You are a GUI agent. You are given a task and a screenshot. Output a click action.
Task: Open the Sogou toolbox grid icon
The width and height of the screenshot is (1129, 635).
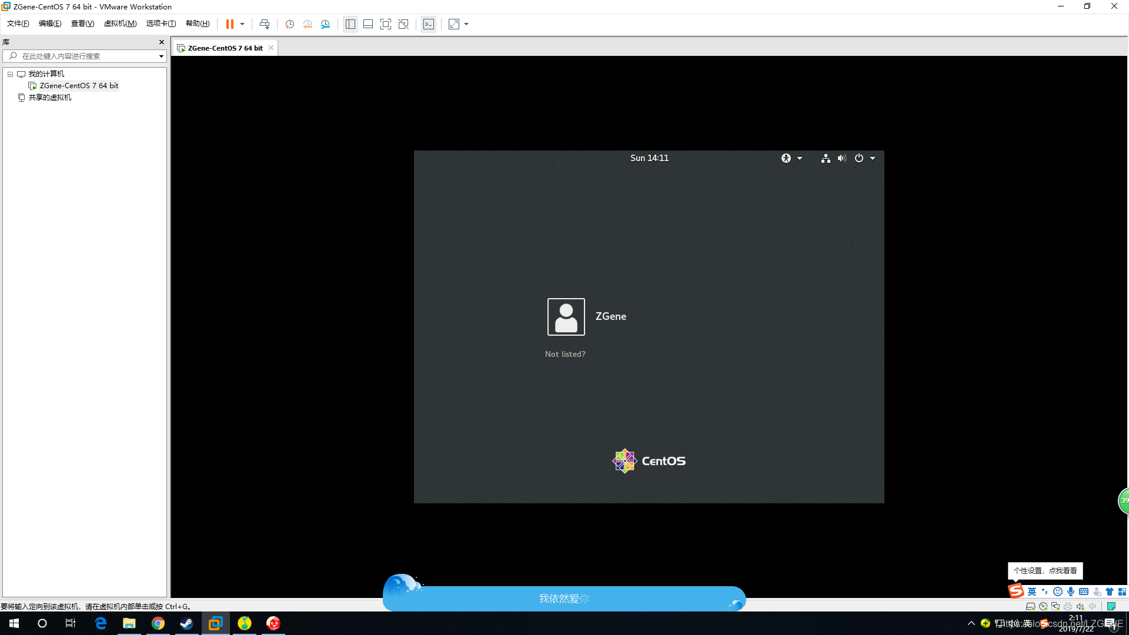point(1123,591)
